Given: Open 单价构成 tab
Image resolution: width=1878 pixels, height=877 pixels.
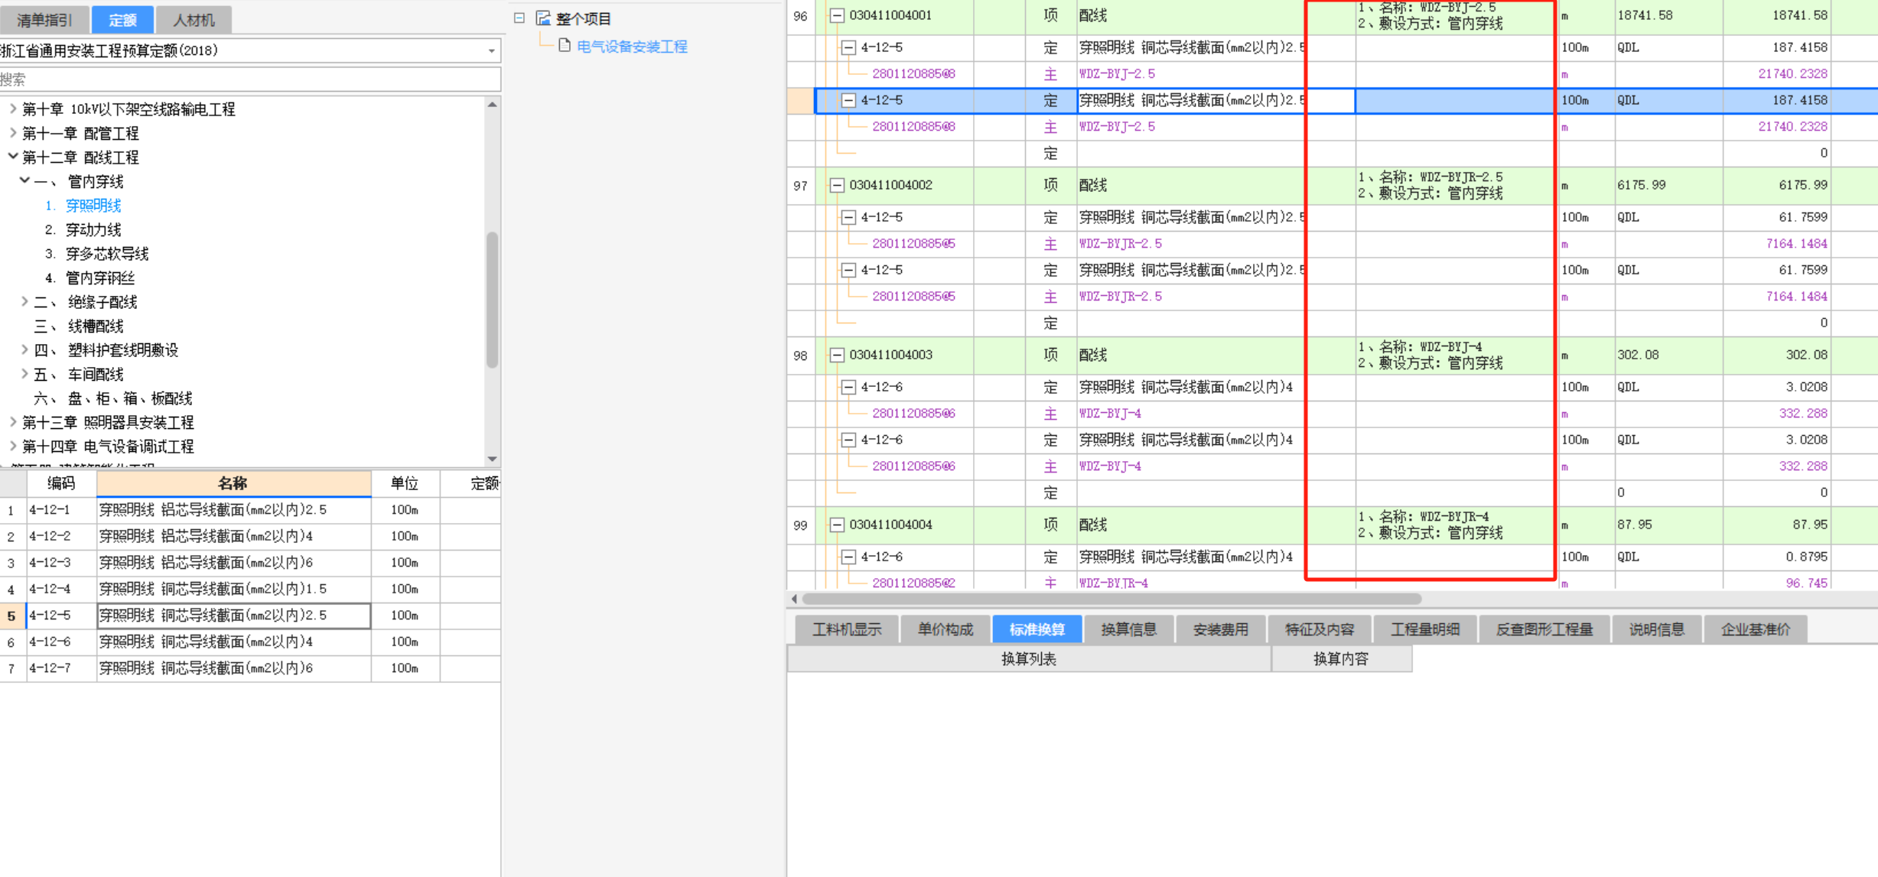Looking at the screenshot, I should coord(946,629).
